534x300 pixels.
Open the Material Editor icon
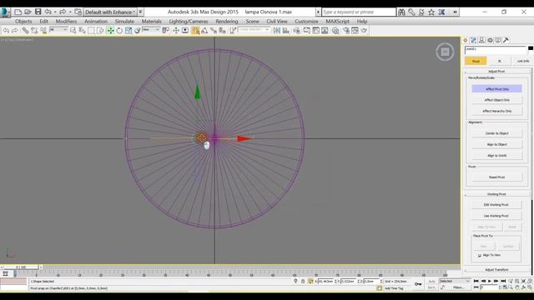pyautogui.click(x=335, y=31)
